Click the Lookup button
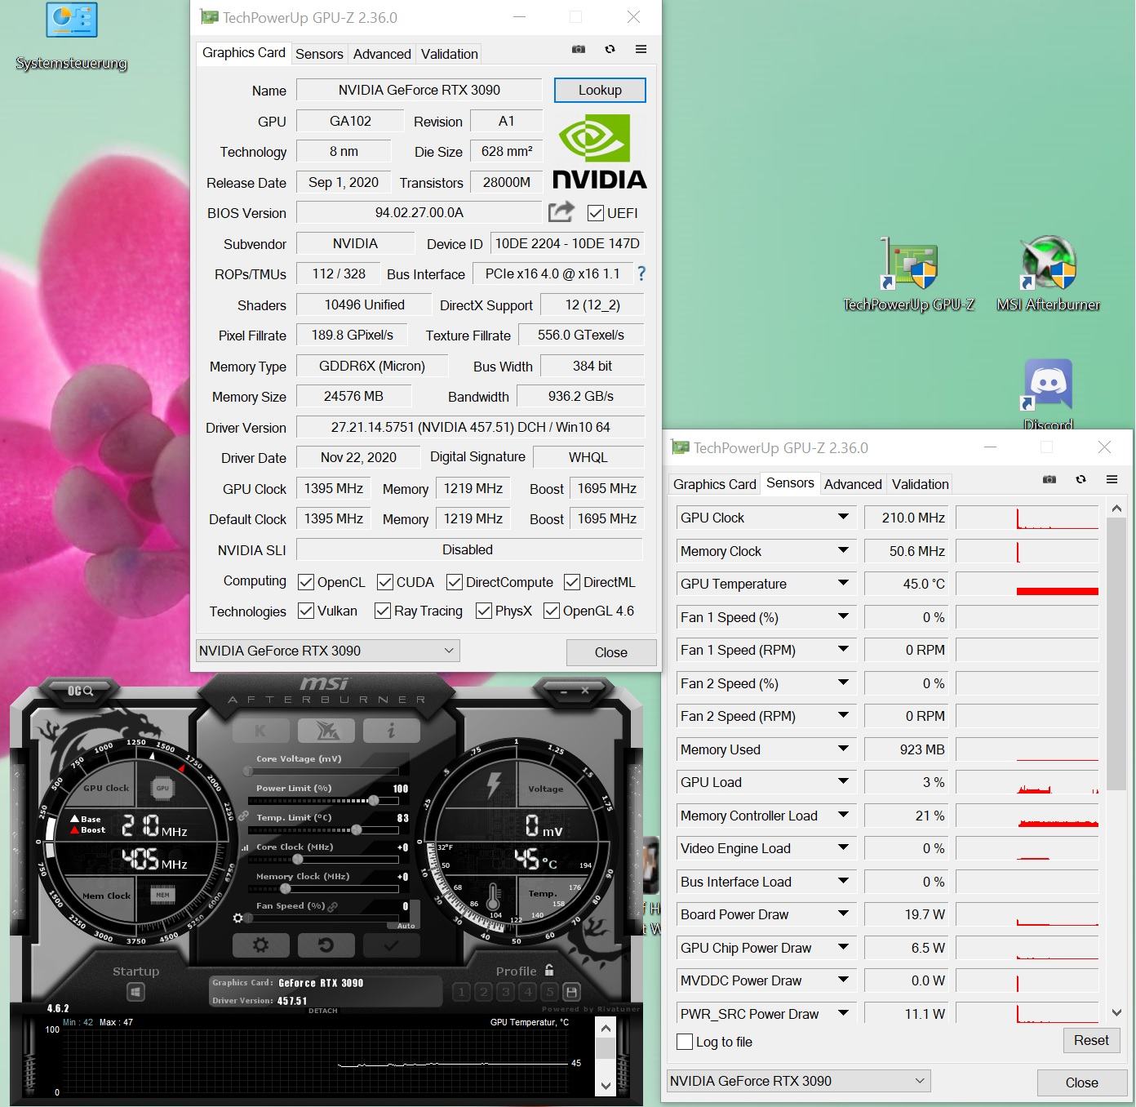Screen dimensions: 1136x1107 pos(600,90)
